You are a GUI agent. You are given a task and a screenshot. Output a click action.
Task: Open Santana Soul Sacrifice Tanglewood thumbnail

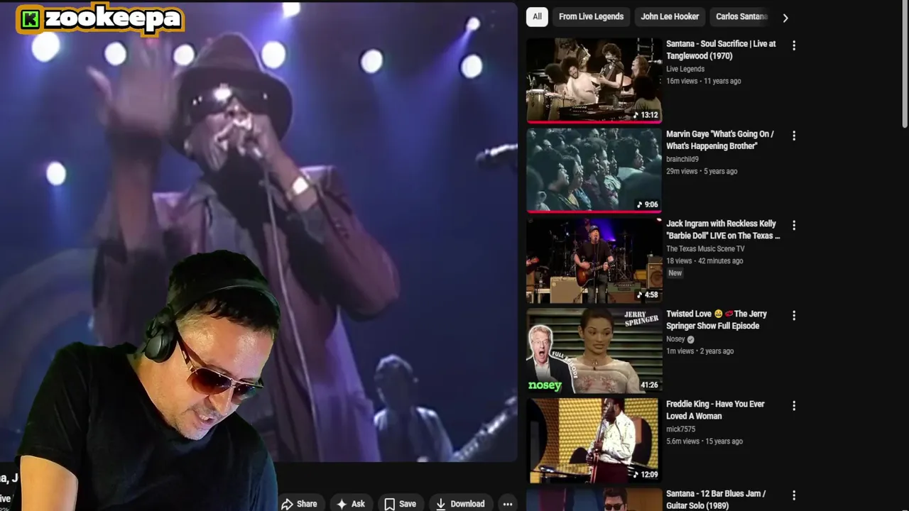point(594,80)
